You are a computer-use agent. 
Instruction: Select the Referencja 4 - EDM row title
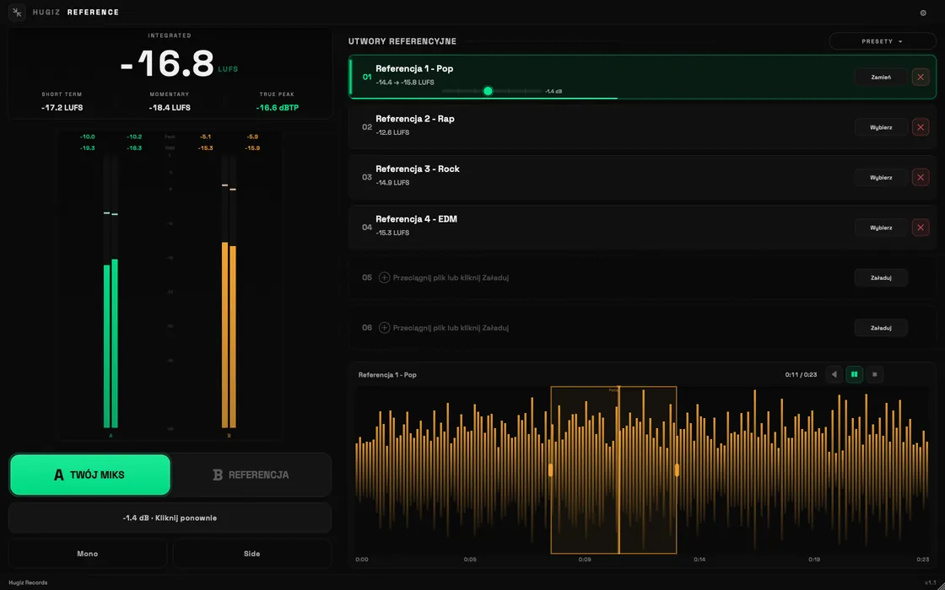tap(417, 219)
